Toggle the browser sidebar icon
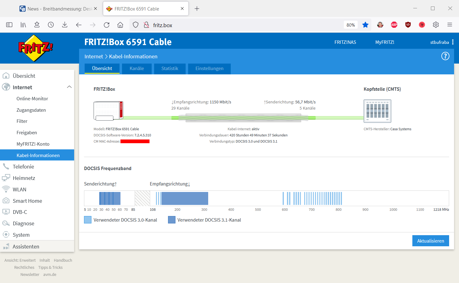The width and height of the screenshot is (459, 283). (9, 25)
